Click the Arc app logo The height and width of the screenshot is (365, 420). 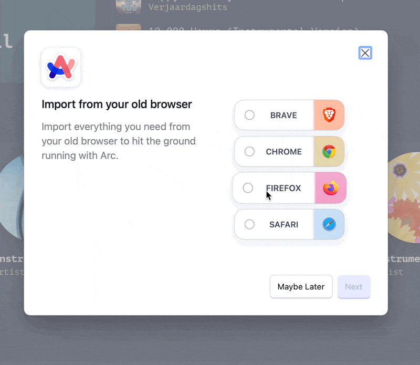[x=61, y=67]
